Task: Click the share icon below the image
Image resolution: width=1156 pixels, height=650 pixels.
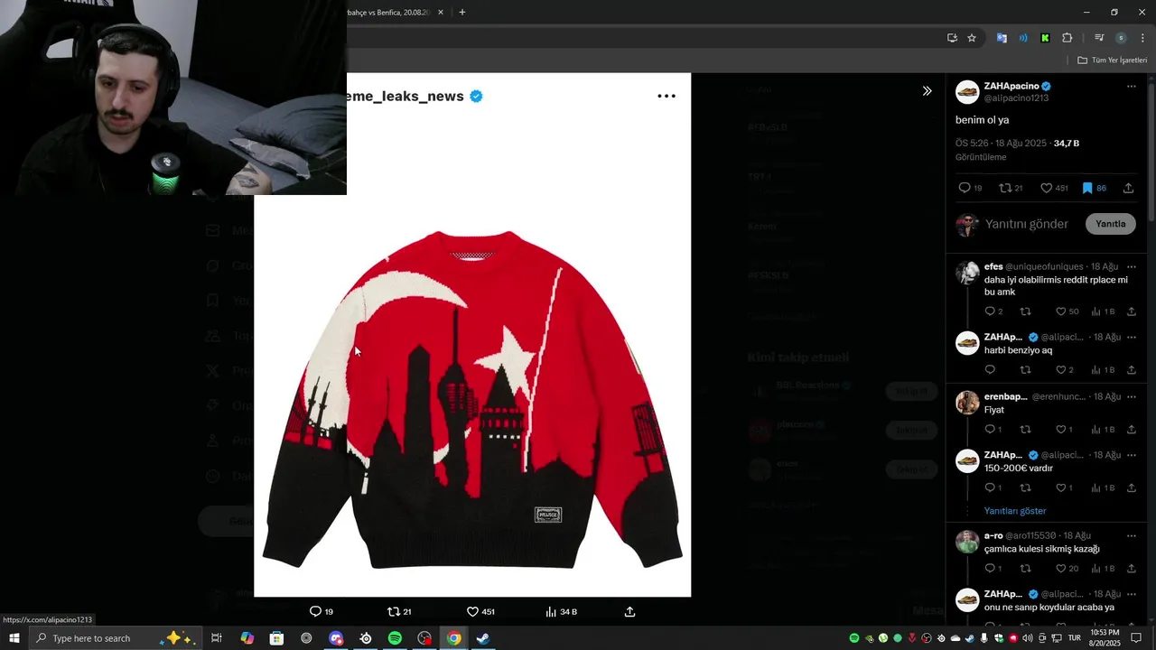Action: [x=629, y=611]
